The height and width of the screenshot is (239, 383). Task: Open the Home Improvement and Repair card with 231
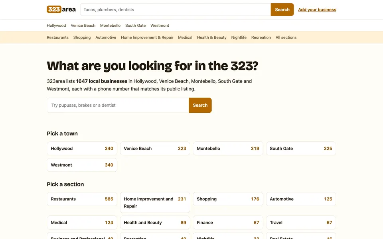pos(155,202)
